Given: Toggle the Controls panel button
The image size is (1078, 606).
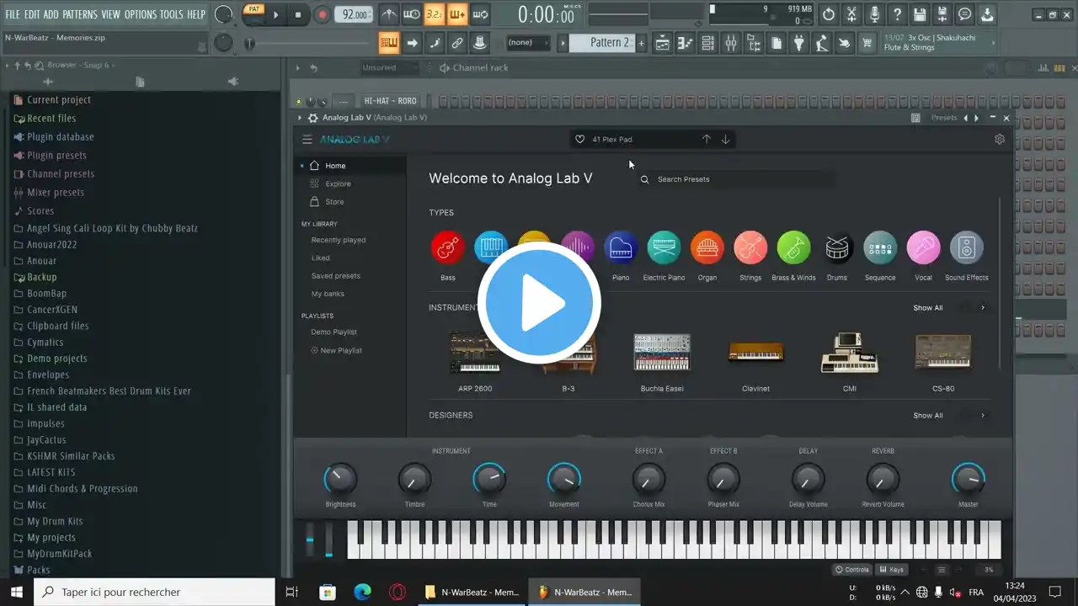Looking at the screenshot, I should click(x=852, y=570).
